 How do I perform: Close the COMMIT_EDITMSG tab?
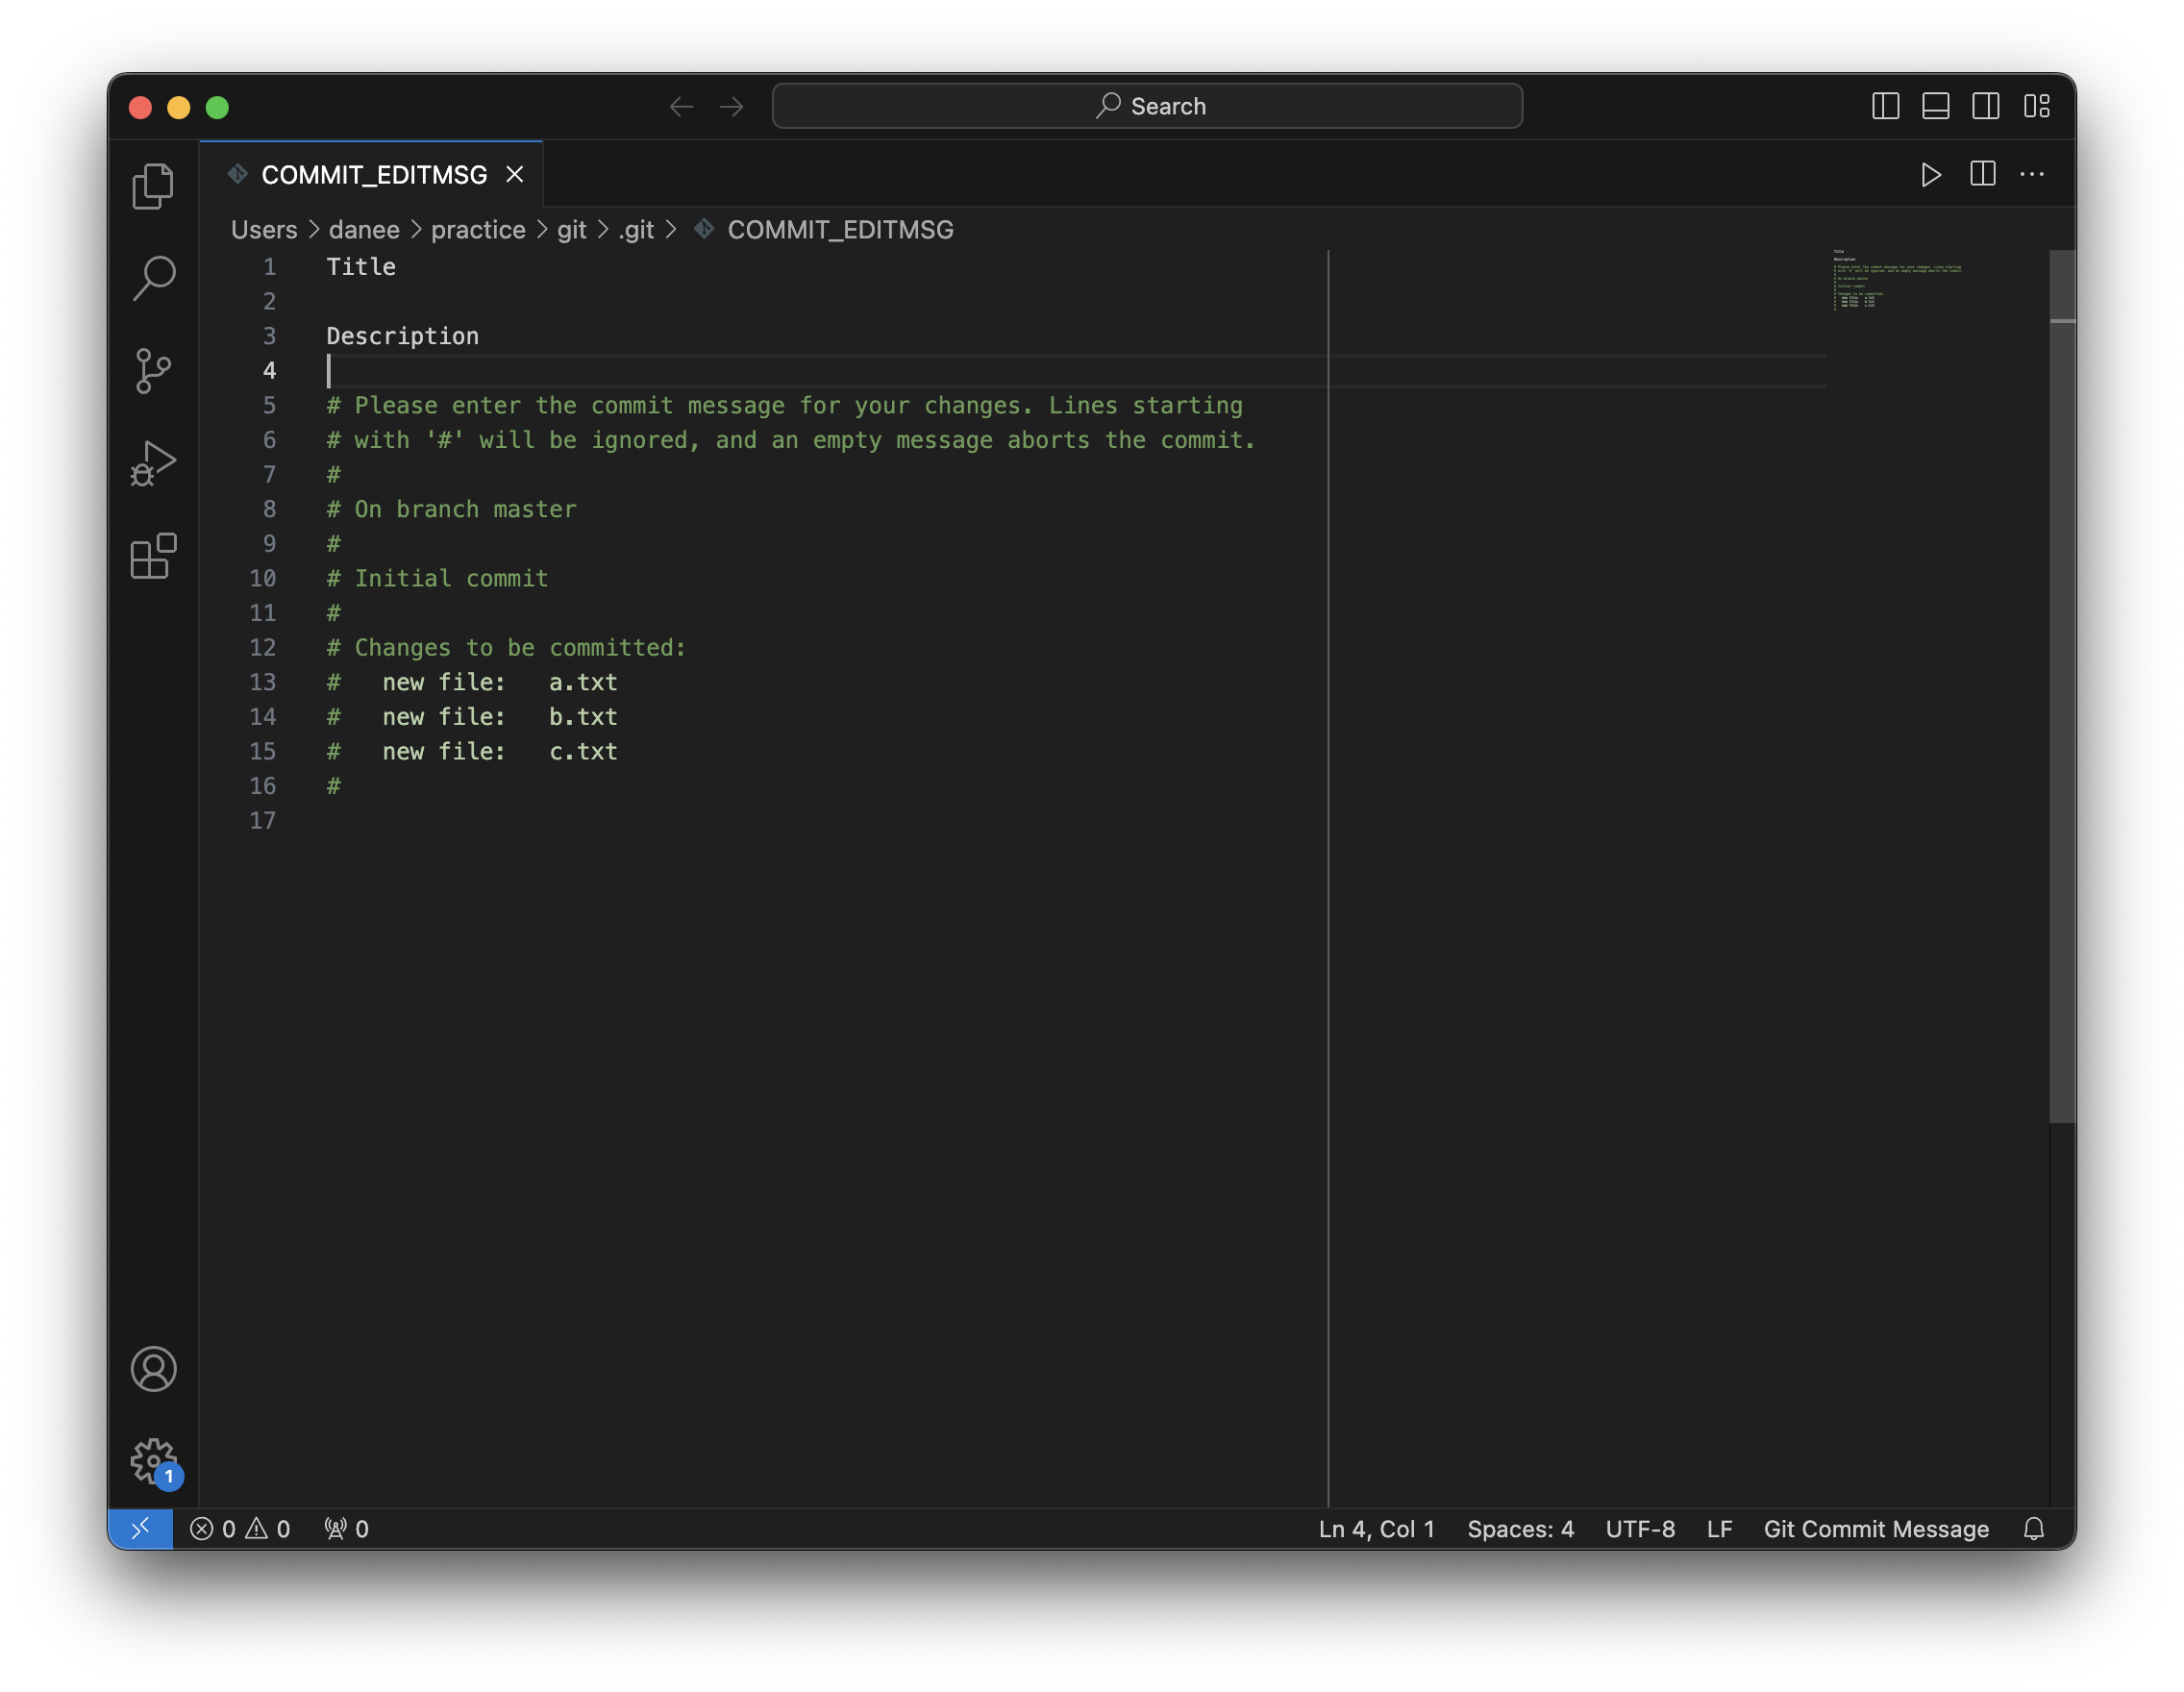pyautogui.click(x=515, y=175)
